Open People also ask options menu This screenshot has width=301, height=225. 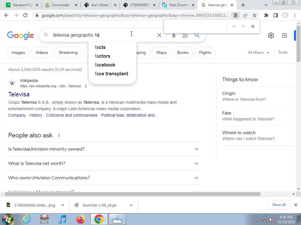[59, 135]
